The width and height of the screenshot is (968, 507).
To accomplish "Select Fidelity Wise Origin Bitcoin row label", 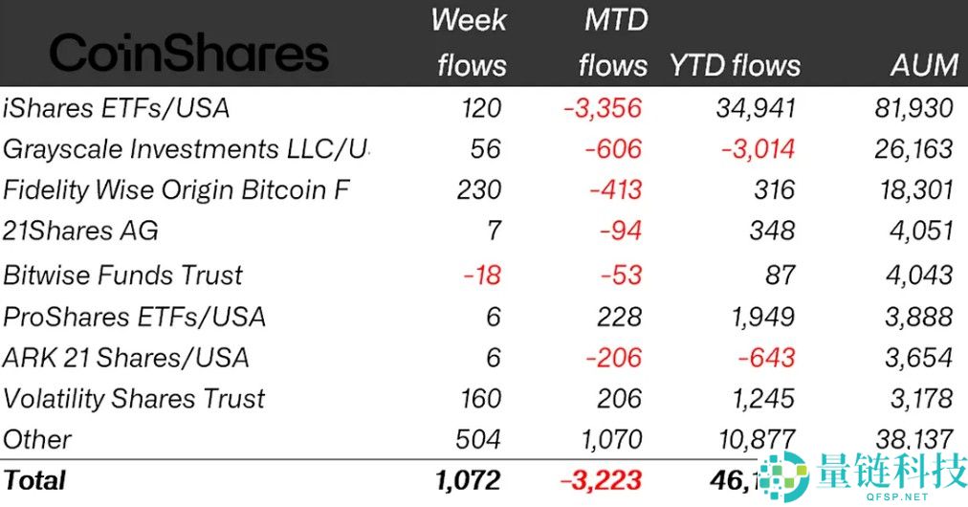I will (x=176, y=189).
